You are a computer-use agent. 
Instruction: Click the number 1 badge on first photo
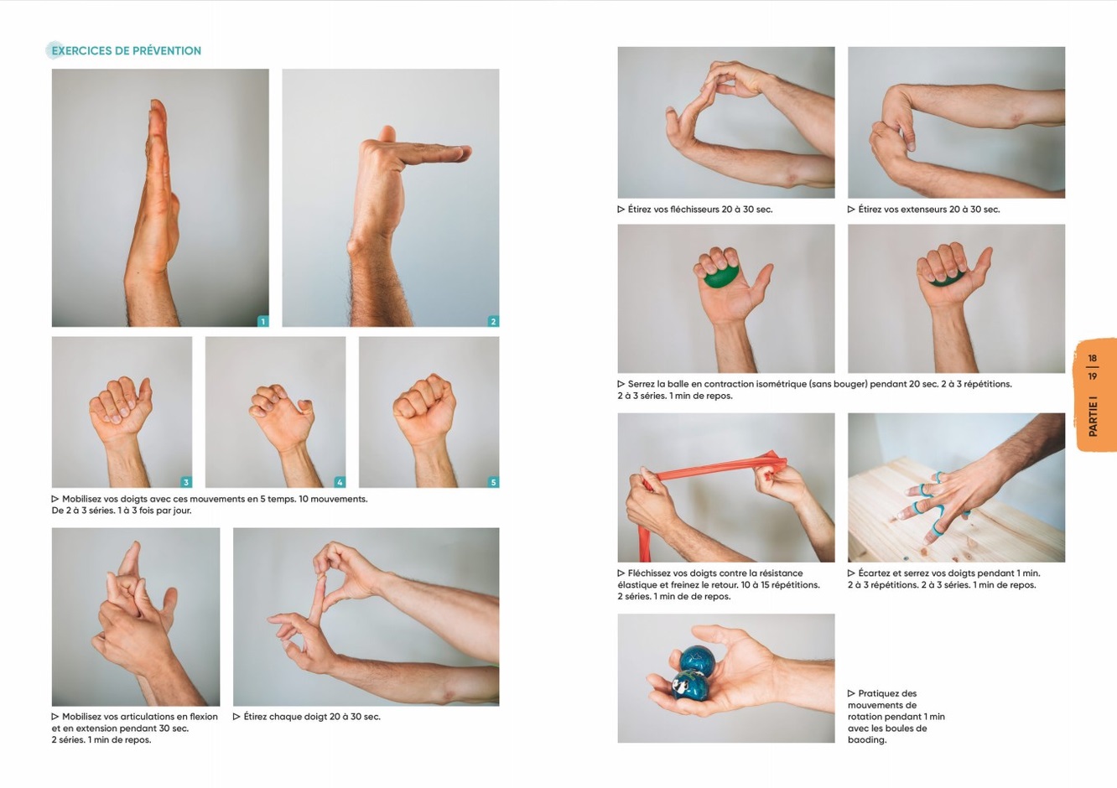(262, 321)
